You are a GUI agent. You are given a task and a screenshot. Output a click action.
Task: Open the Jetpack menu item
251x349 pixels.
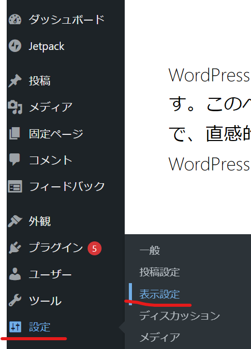46,46
